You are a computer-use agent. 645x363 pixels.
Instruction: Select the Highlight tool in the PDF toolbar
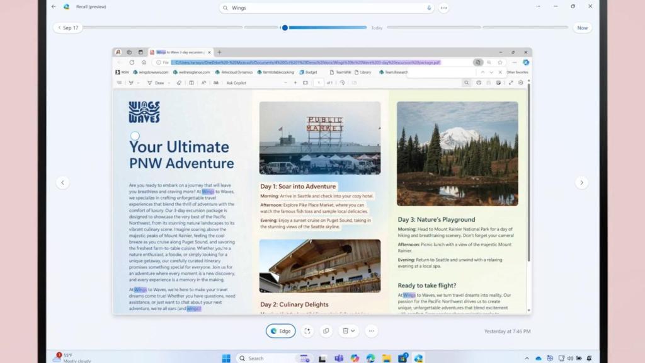(130, 83)
